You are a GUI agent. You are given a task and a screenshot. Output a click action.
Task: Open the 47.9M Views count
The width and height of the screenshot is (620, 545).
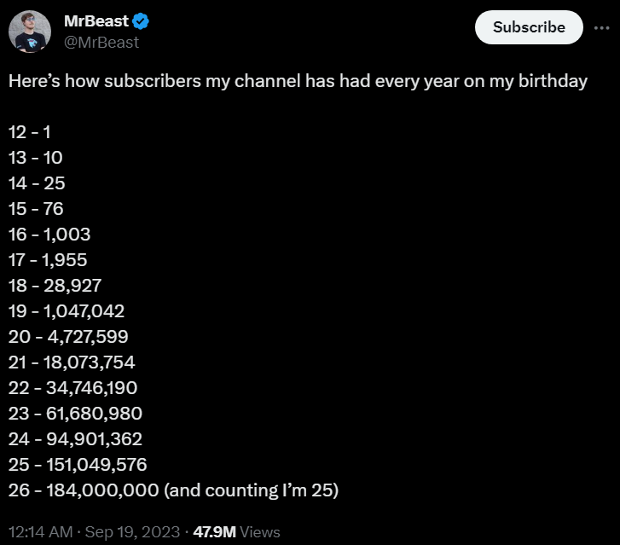(x=236, y=531)
